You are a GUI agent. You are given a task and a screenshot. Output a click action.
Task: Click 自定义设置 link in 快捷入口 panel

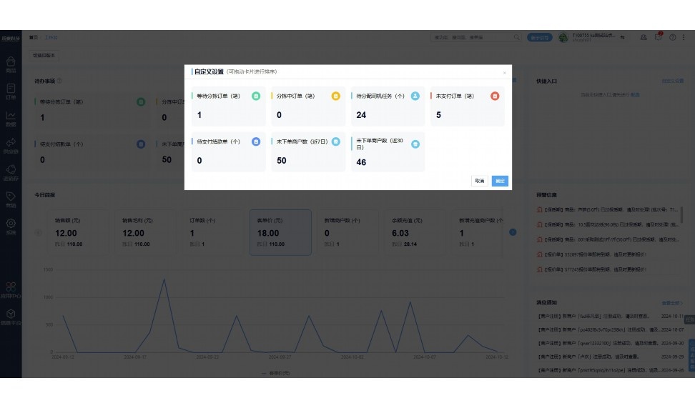672,81
